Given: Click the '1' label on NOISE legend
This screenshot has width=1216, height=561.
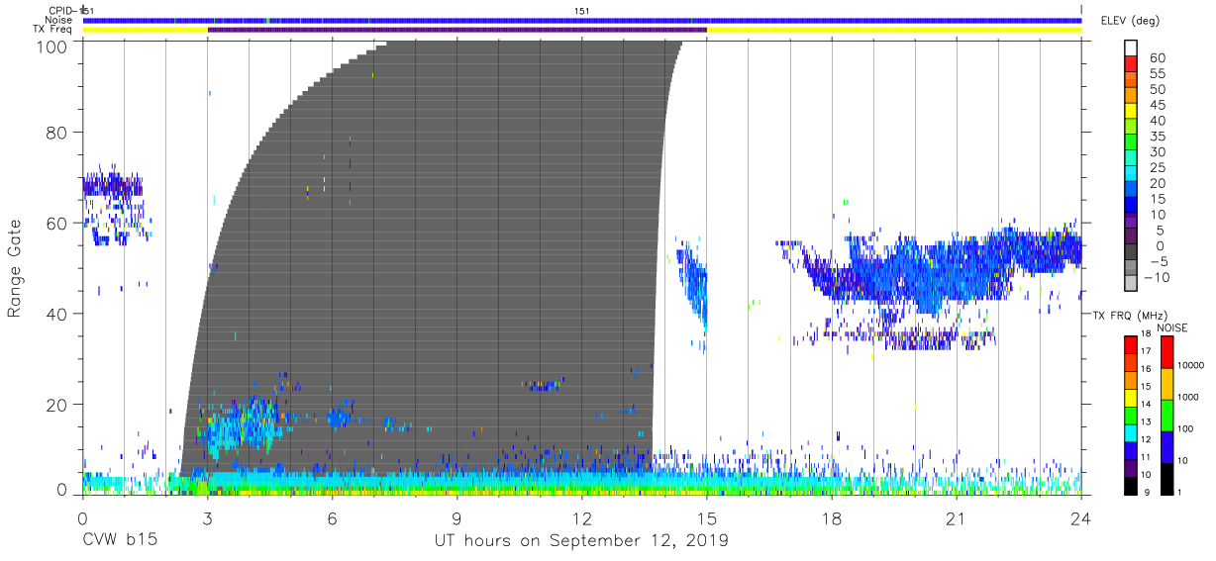Looking at the screenshot, I should point(1181,492).
